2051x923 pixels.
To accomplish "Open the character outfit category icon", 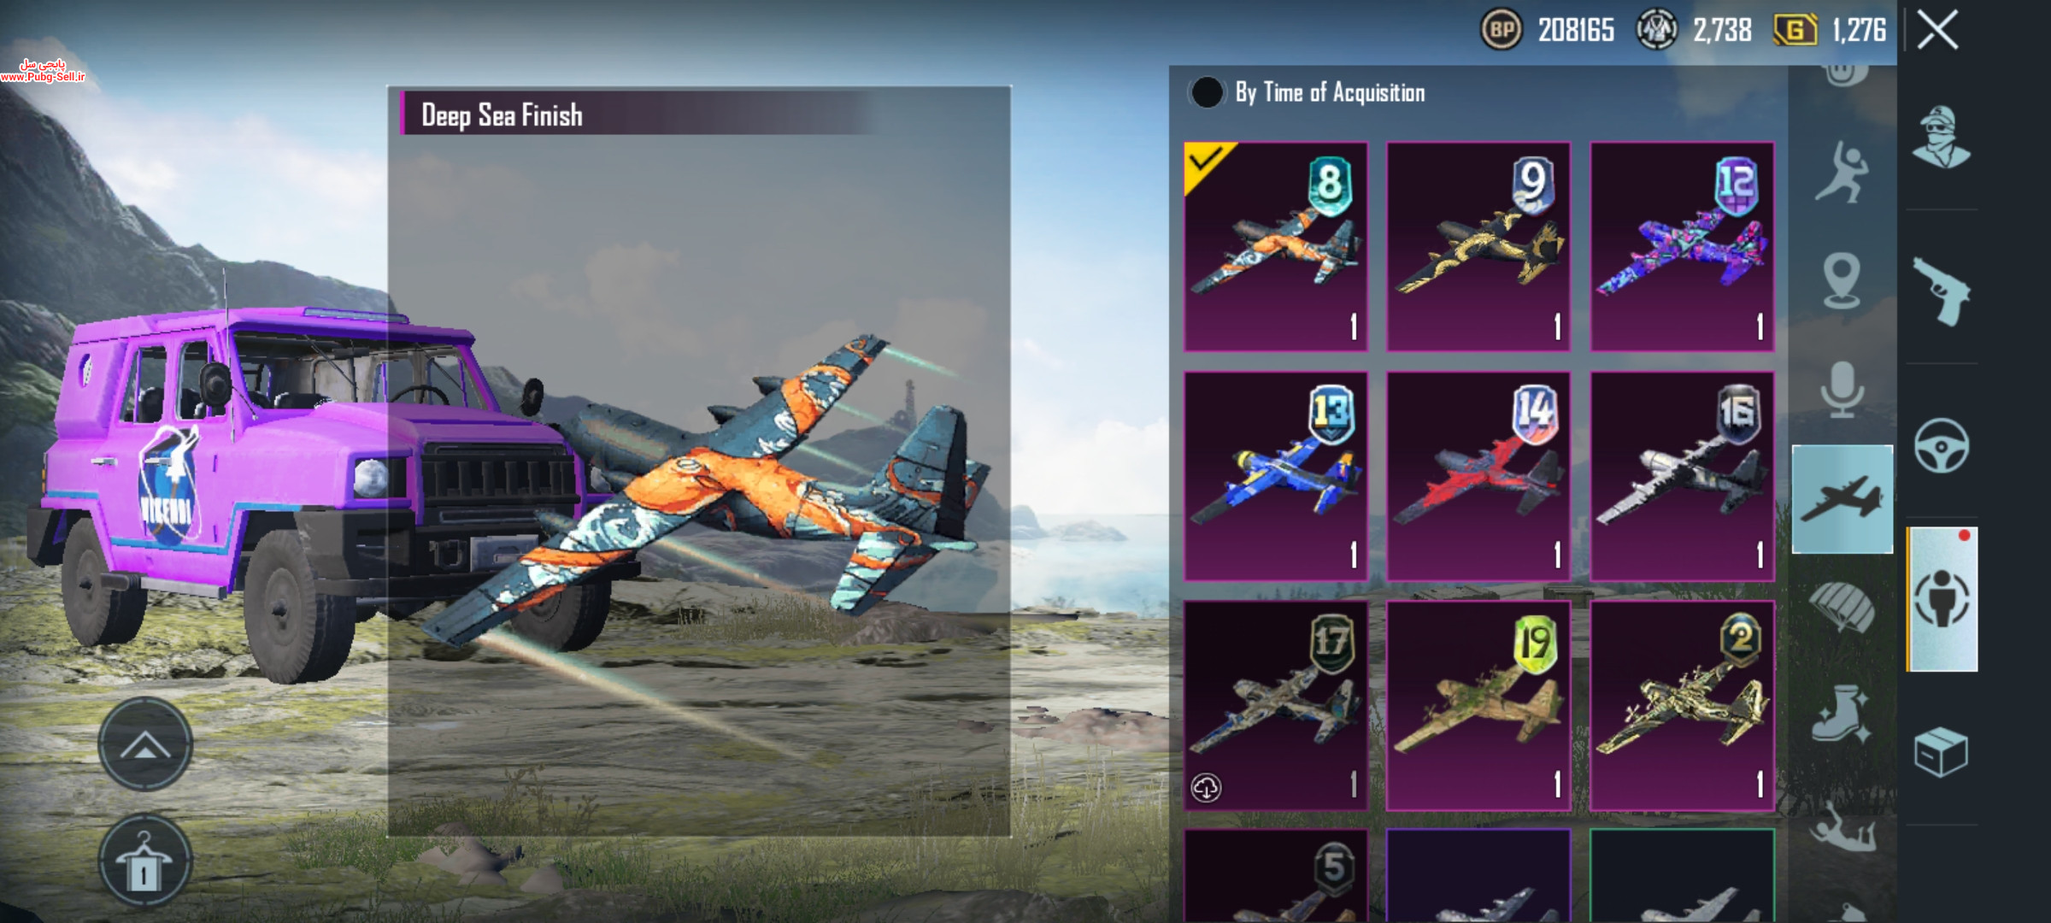I will coord(1940,137).
